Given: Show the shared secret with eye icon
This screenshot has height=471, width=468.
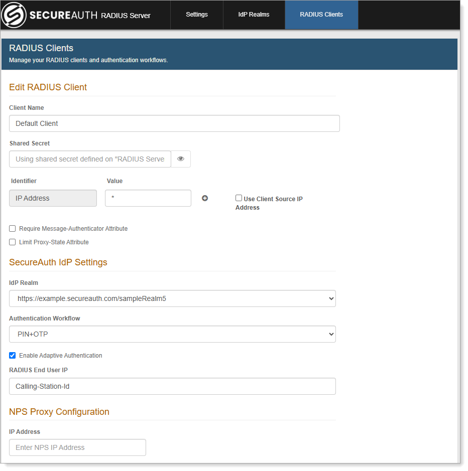Looking at the screenshot, I should (181, 159).
